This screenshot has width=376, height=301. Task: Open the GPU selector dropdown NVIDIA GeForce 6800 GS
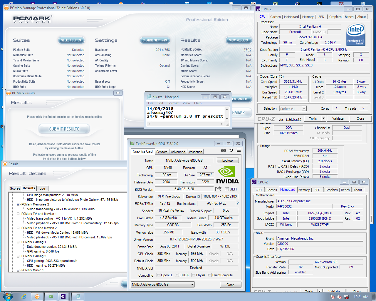(163, 285)
